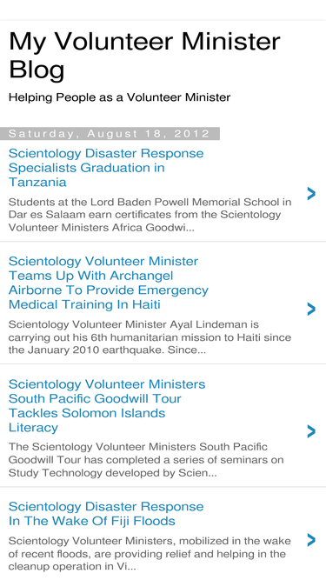The image size is (326, 580).
Task: Open South Pacific Goodwill Tour Solomon Islands post
Action: (107, 406)
